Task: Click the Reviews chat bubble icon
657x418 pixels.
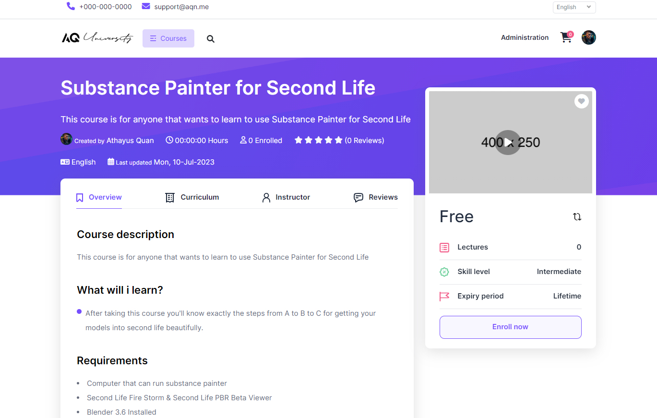Action: pyautogui.click(x=358, y=198)
